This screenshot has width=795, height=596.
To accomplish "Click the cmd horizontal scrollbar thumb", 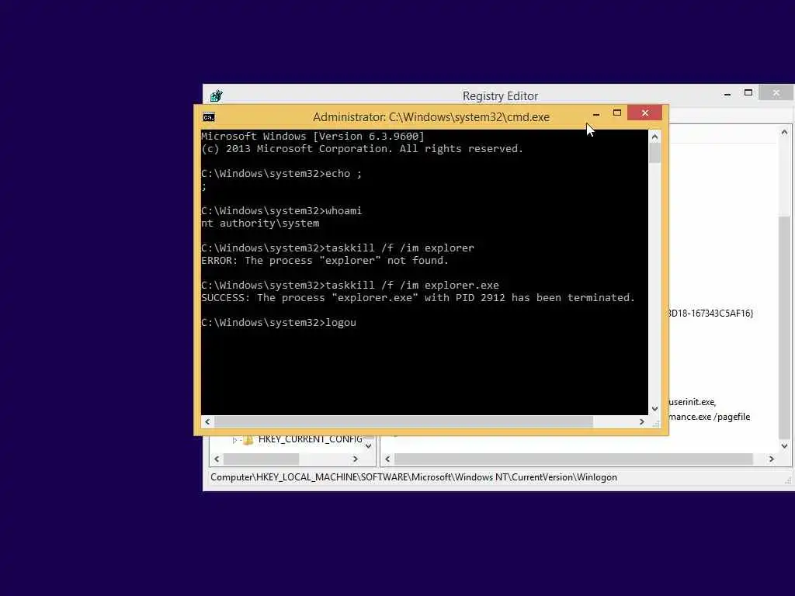I will click(404, 421).
